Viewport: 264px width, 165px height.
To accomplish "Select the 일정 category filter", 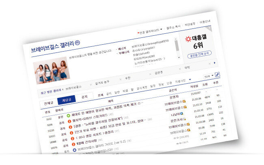I will tap(153, 86).
